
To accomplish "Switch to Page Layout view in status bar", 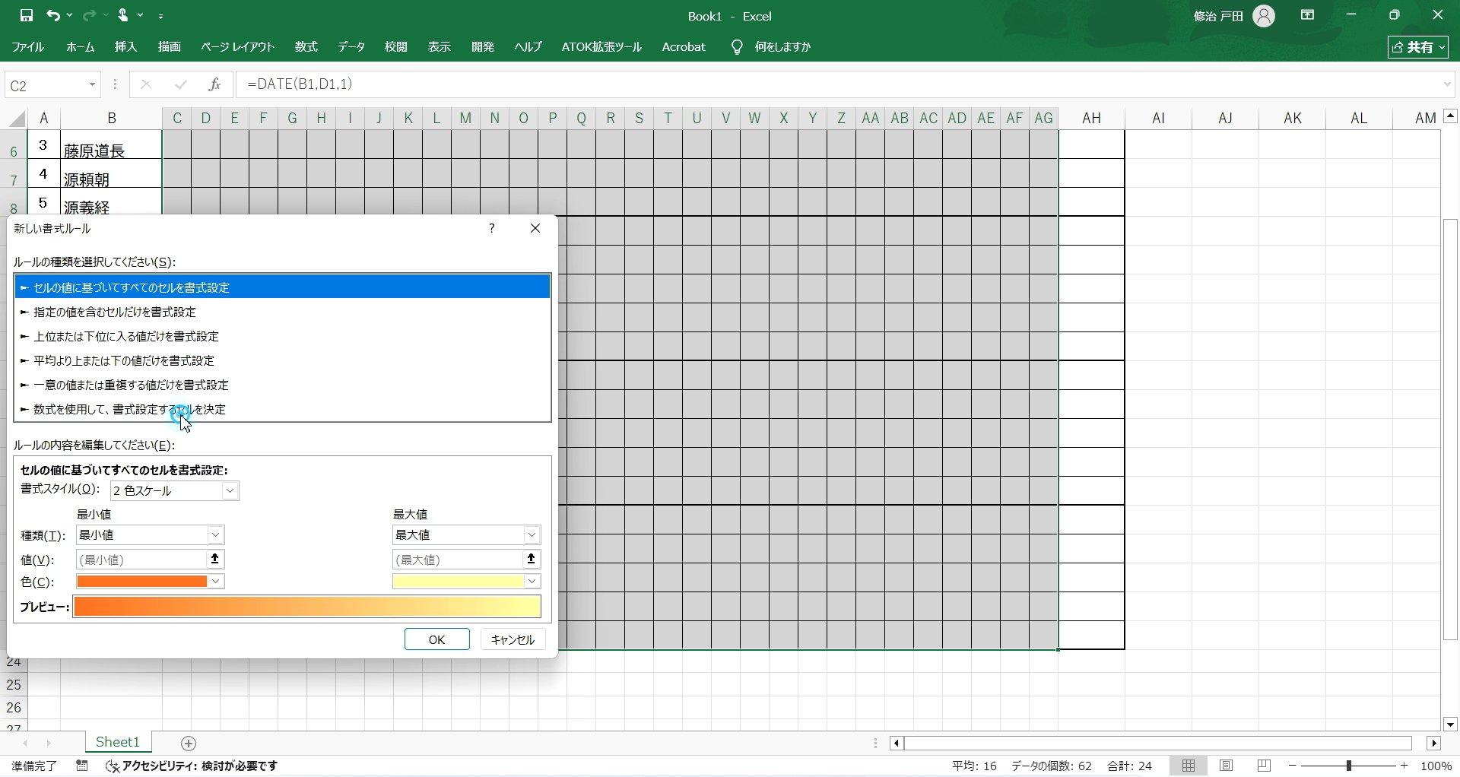I will click(1227, 766).
